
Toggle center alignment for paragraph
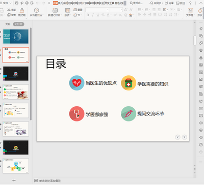145,15
